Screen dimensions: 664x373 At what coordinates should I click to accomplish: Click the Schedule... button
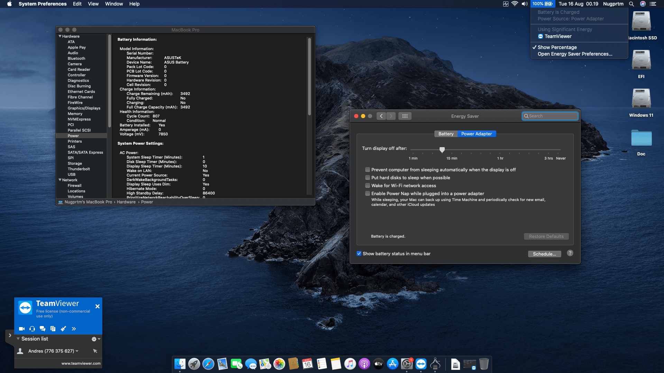544,254
